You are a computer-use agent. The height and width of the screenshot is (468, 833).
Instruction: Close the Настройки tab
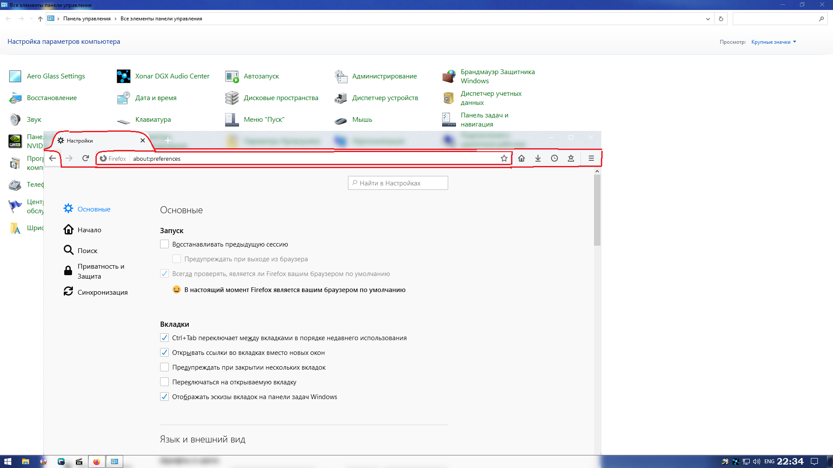point(143,140)
